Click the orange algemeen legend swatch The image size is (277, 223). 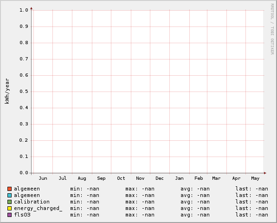[10, 189]
